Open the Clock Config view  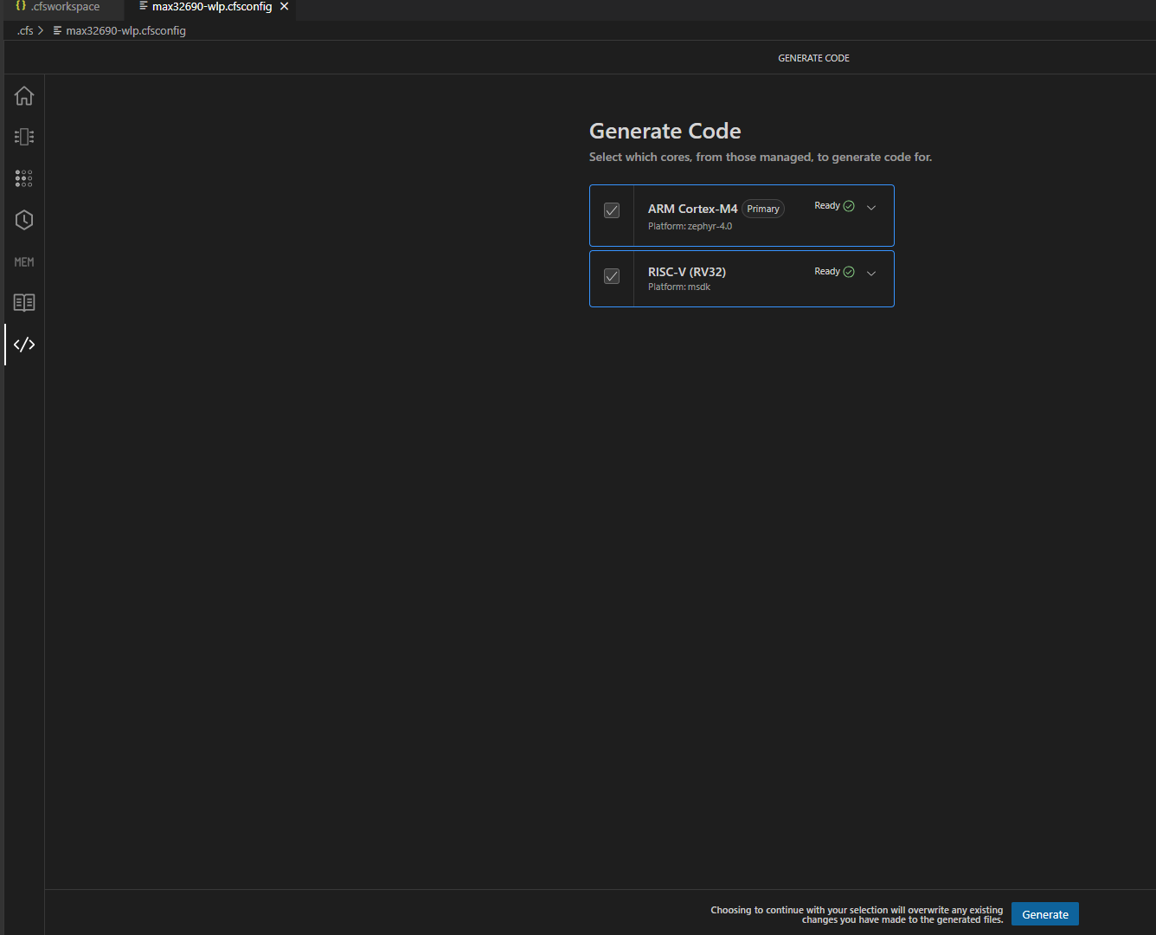pyautogui.click(x=23, y=220)
